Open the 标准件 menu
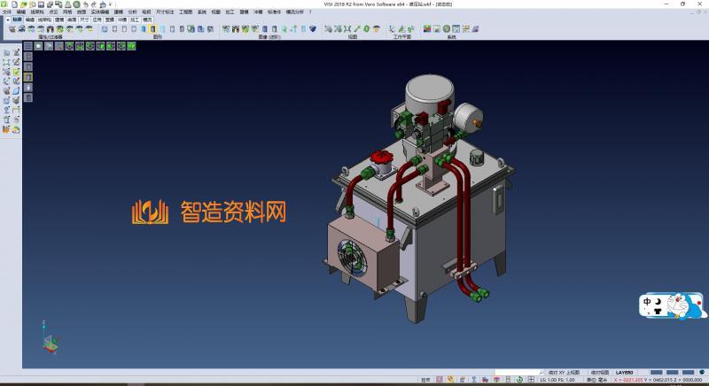The image size is (709, 386). click(275, 12)
